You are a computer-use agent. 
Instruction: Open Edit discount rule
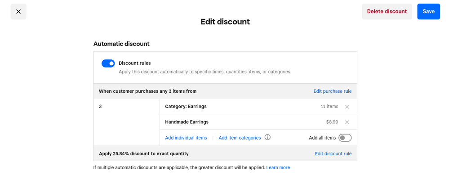click(x=333, y=153)
